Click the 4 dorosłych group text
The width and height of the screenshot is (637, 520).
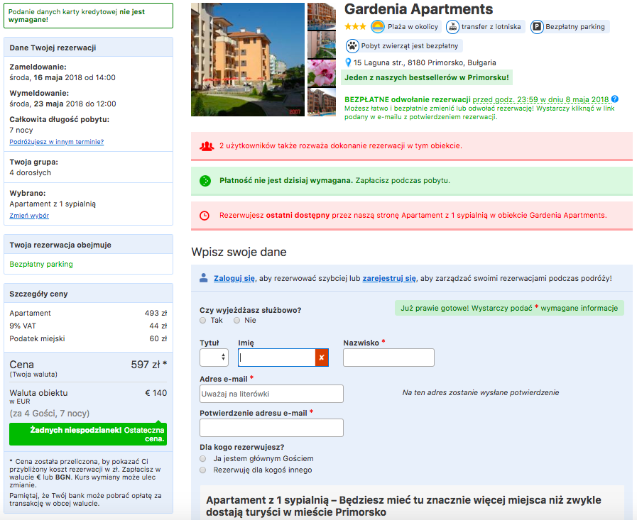[31, 172]
